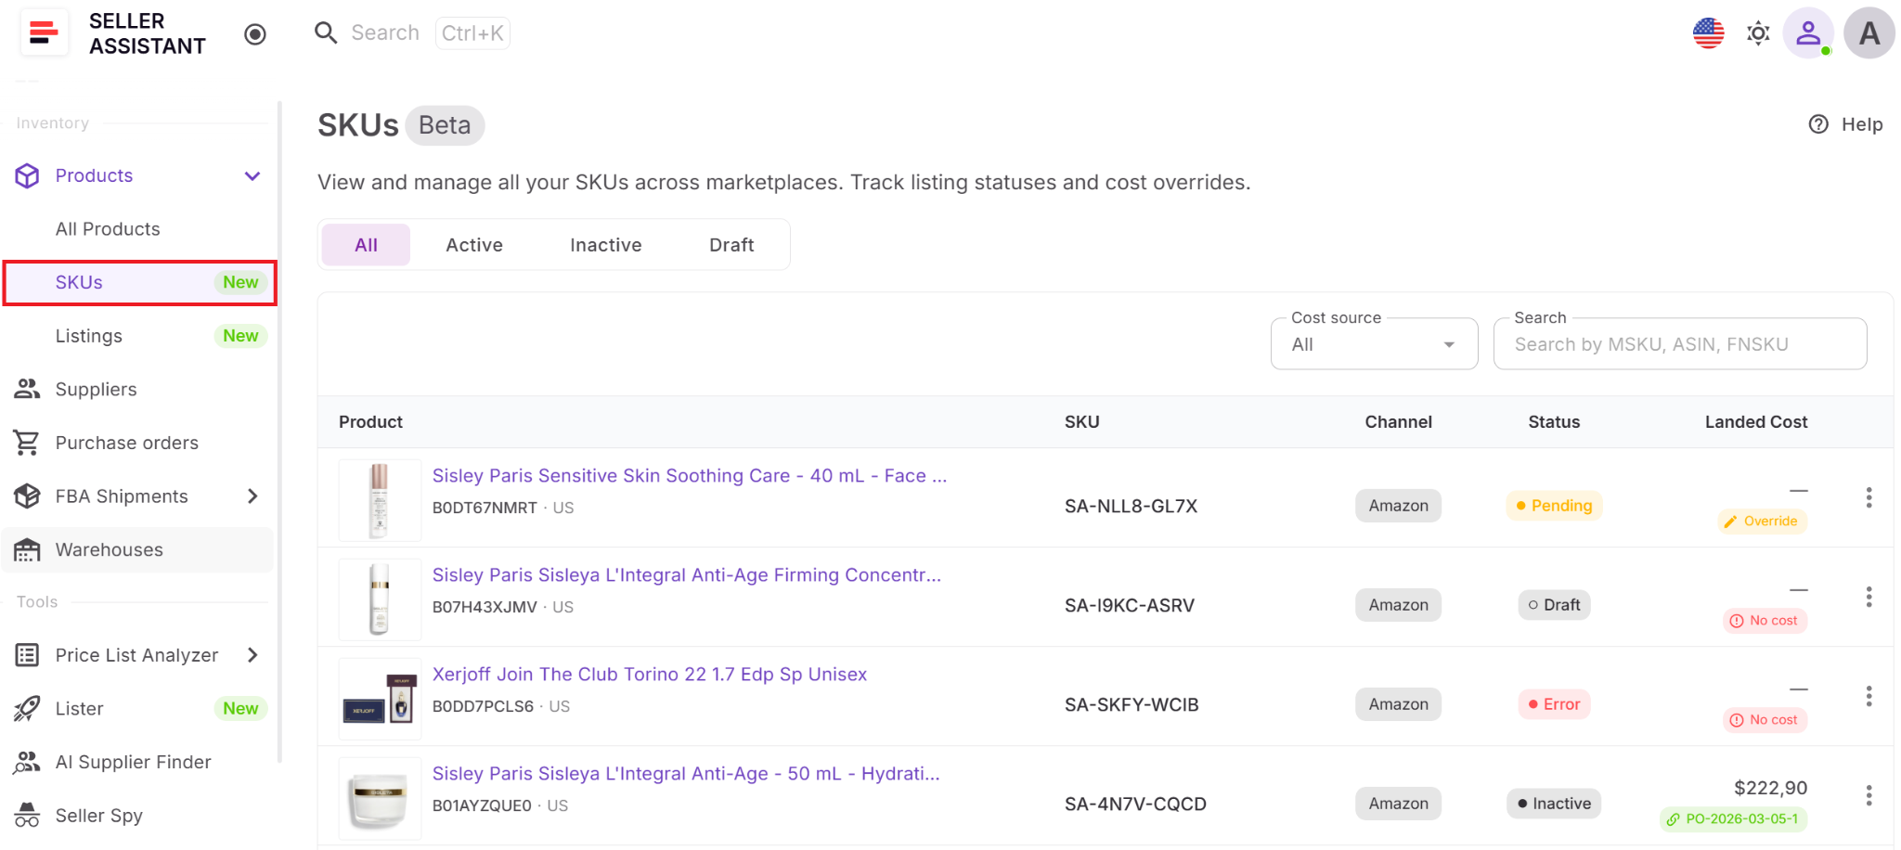Click the ASIN text B0DD7PCLS6

coord(483,707)
